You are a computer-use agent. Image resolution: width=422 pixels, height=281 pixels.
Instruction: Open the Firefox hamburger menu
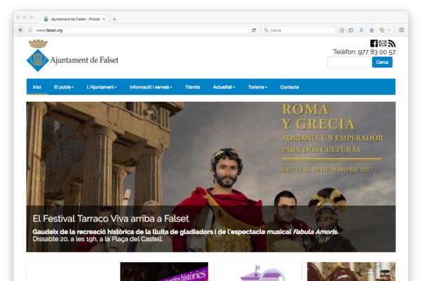(402, 30)
